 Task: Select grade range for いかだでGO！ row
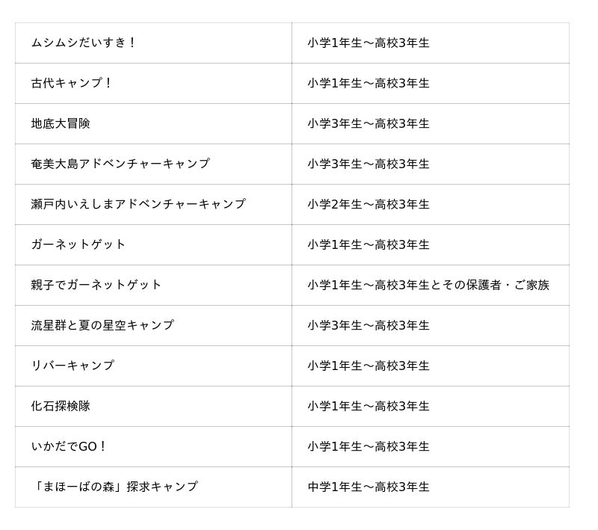point(369,447)
